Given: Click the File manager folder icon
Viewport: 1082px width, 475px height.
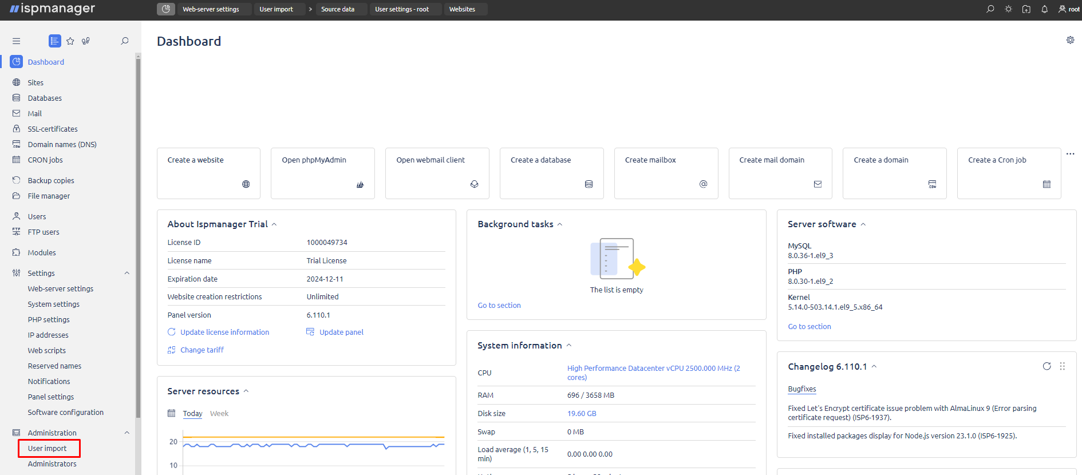Looking at the screenshot, I should coord(17,196).
